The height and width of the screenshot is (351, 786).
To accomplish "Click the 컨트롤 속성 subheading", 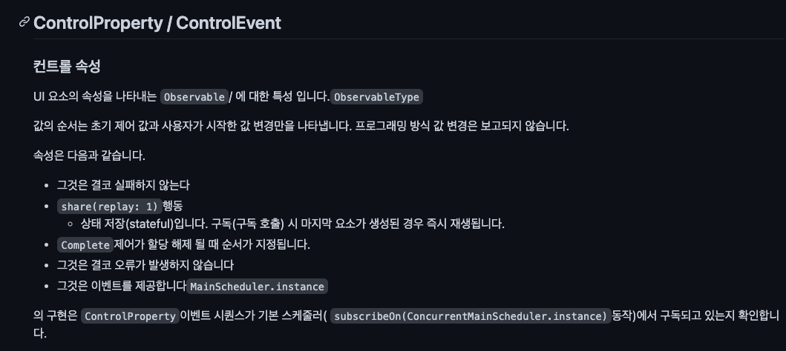I will (x=67, y=66).
